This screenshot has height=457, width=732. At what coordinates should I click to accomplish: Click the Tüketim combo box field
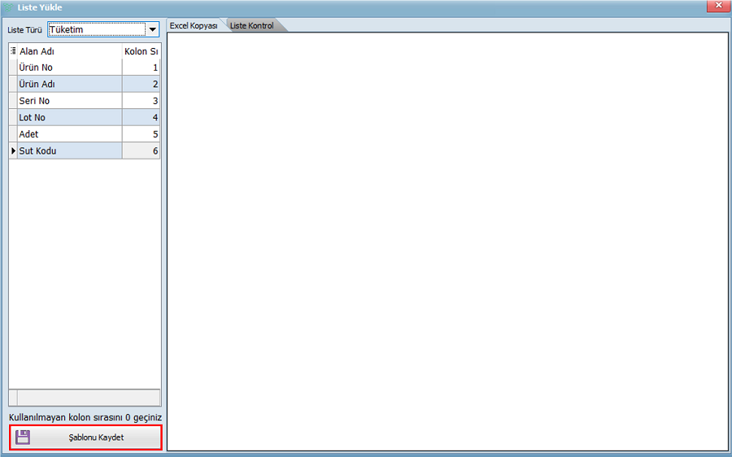click(x=95, y=30)
